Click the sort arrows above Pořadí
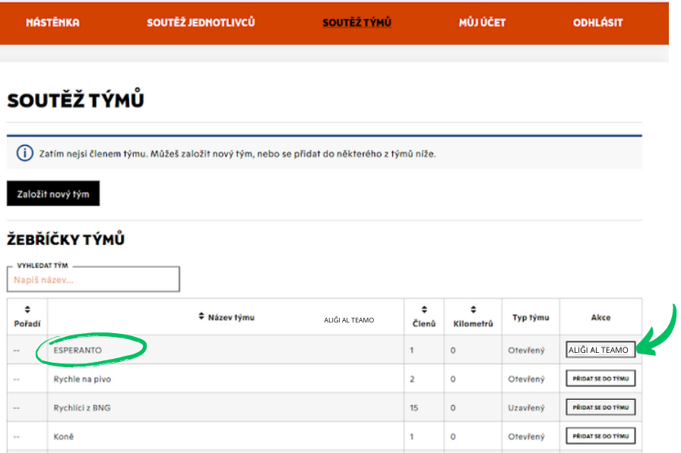This screenshot has width=681, height=453. click(27, 310)
